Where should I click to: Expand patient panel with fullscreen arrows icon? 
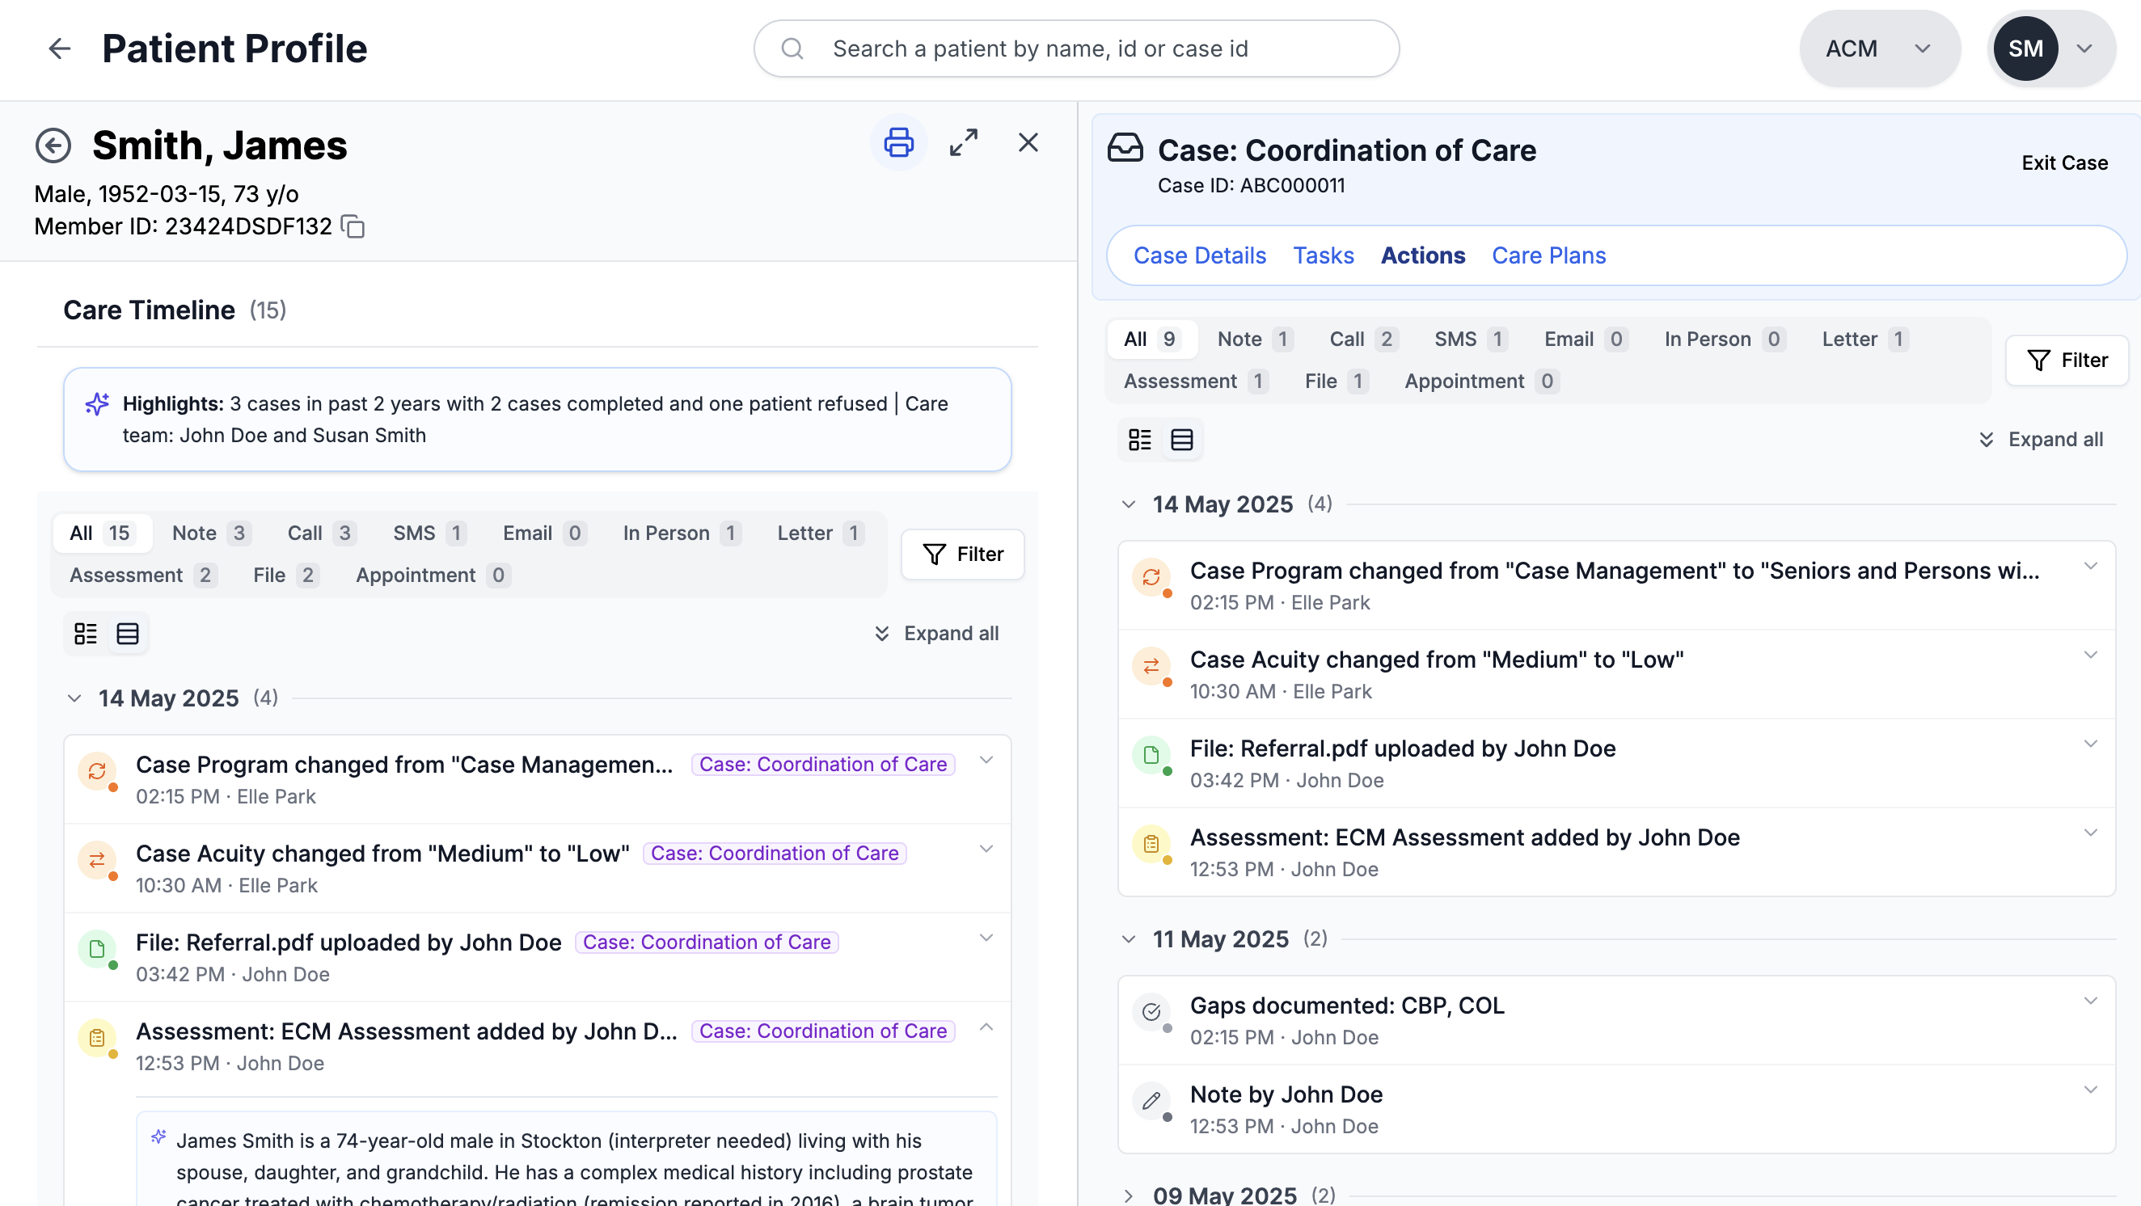[x=963, y=143]
